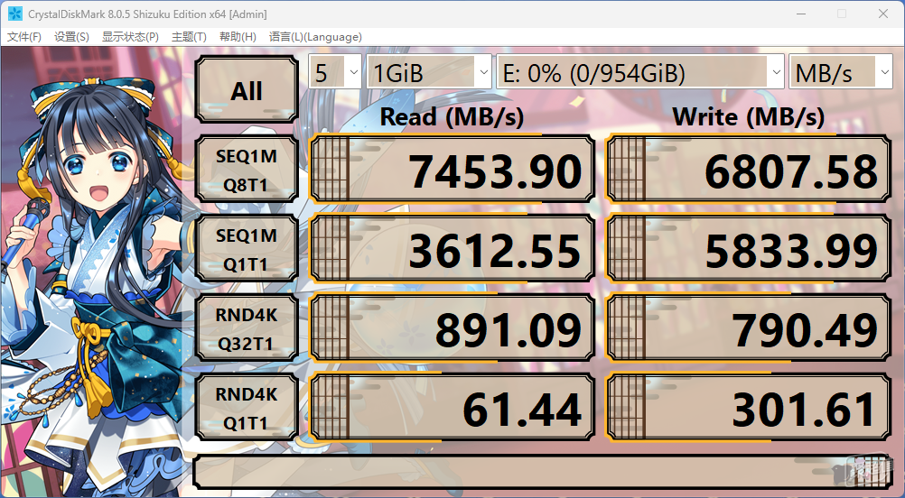Start the SEQ1M Q1T1 test
Viewport: 905px width, 498px height.
pos(247,249)
